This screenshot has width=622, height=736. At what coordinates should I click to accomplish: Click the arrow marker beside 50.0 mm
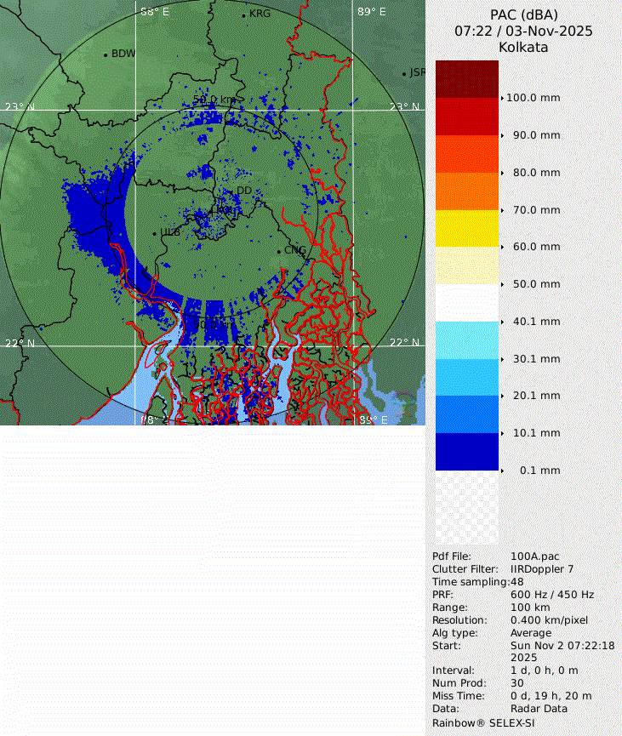click(502, 284)
